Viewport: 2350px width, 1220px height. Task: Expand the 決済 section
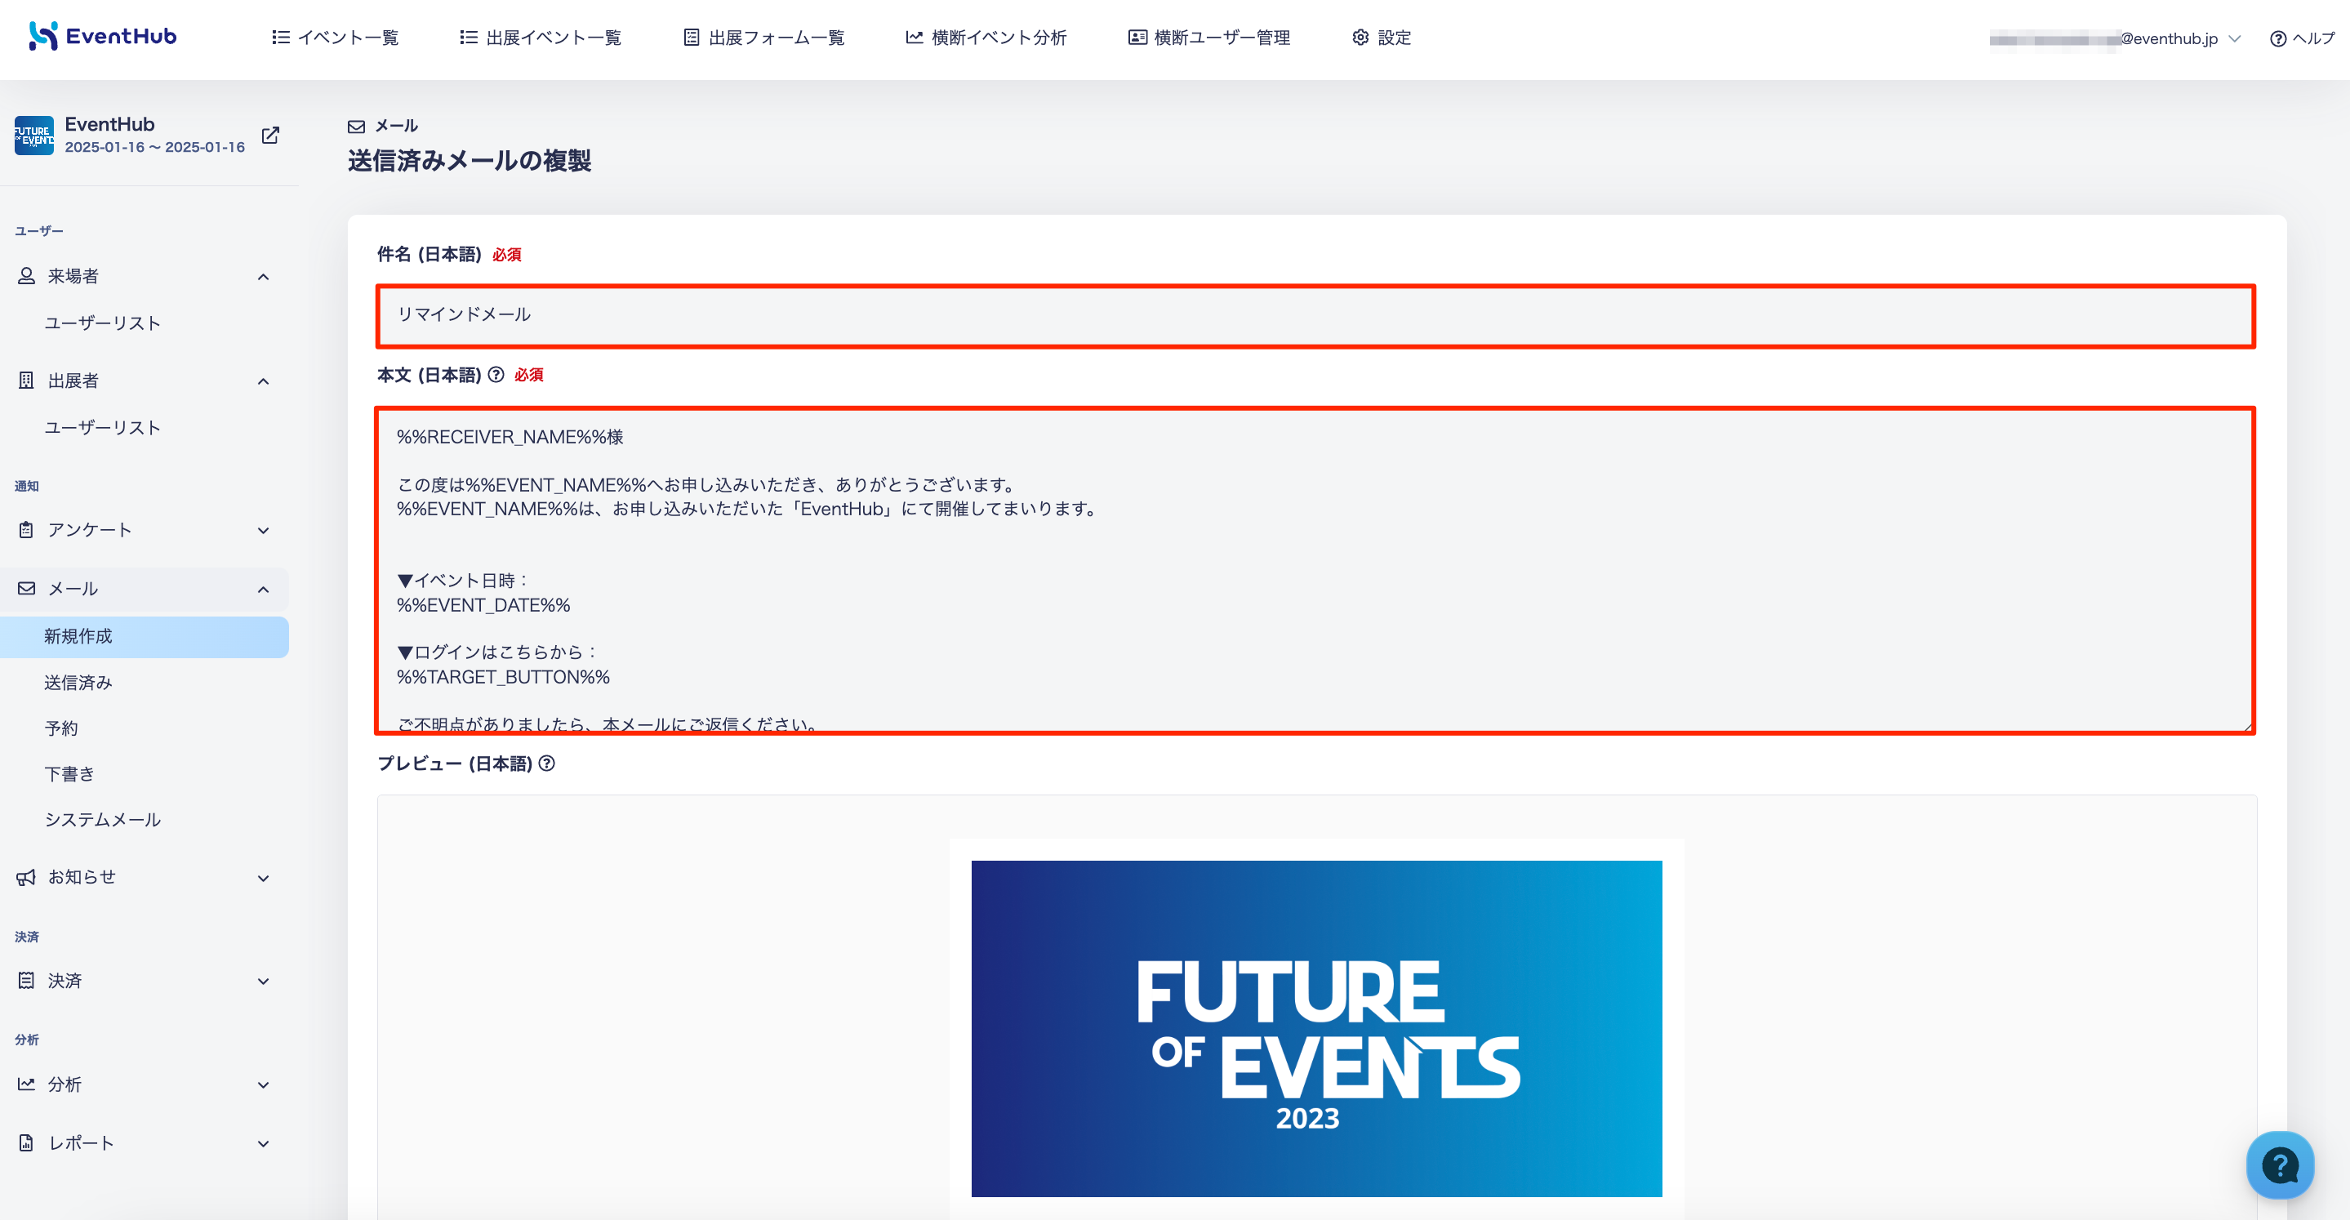pos(264,982)
